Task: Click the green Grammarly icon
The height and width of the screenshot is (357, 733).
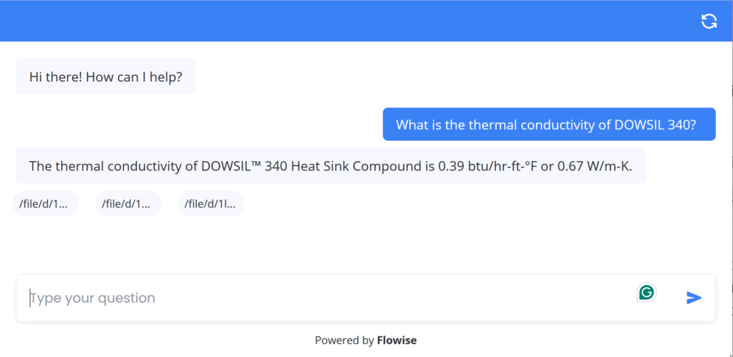Action: pos(646,292)
